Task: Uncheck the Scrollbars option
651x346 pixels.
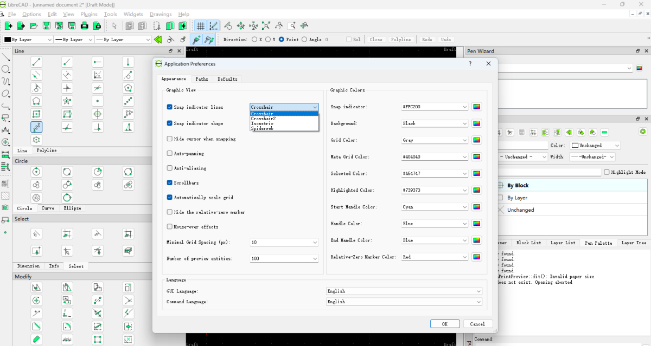Action: pos(170,182)
